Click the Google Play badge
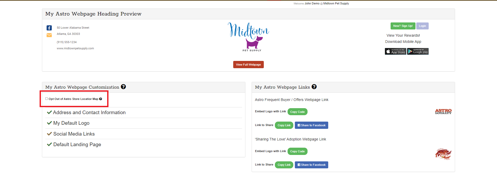 pos(418,51)
